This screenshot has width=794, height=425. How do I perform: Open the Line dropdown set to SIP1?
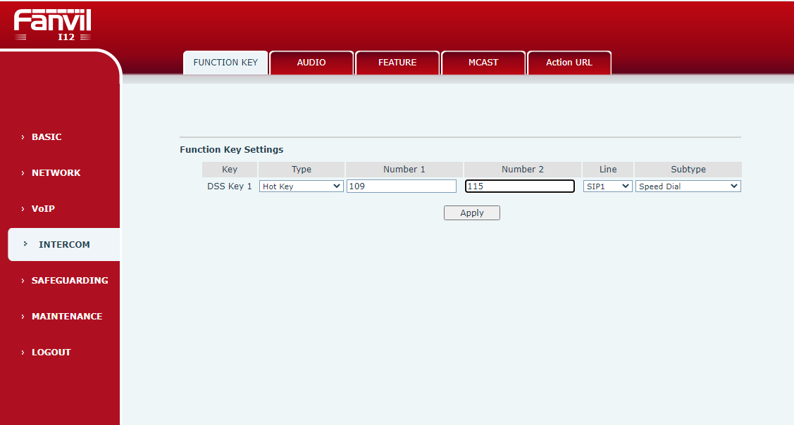pos(607,186)
